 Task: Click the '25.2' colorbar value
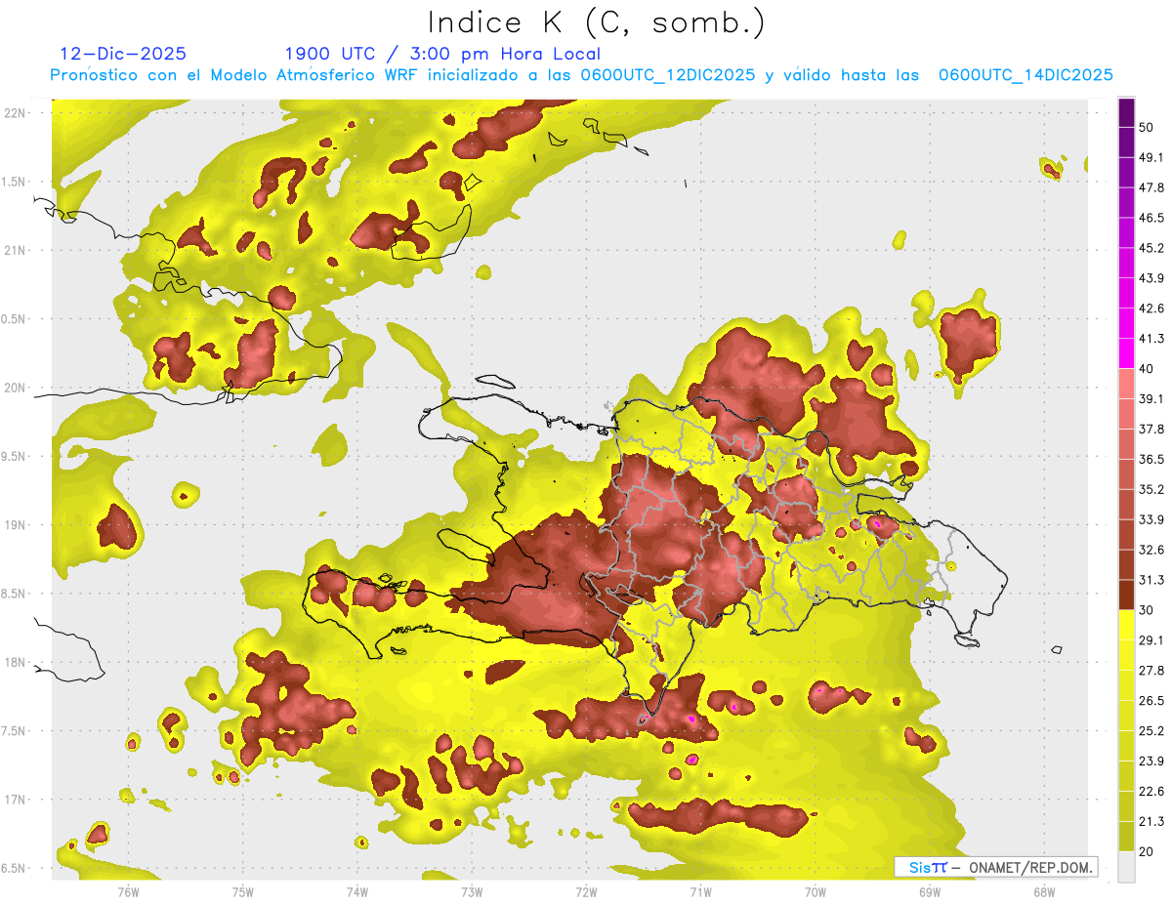coord(1151,730)
